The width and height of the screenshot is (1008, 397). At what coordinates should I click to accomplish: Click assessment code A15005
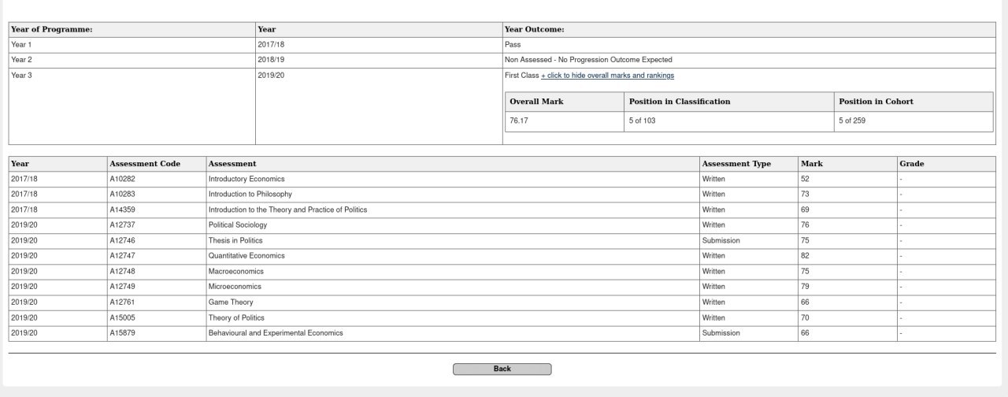122,317
